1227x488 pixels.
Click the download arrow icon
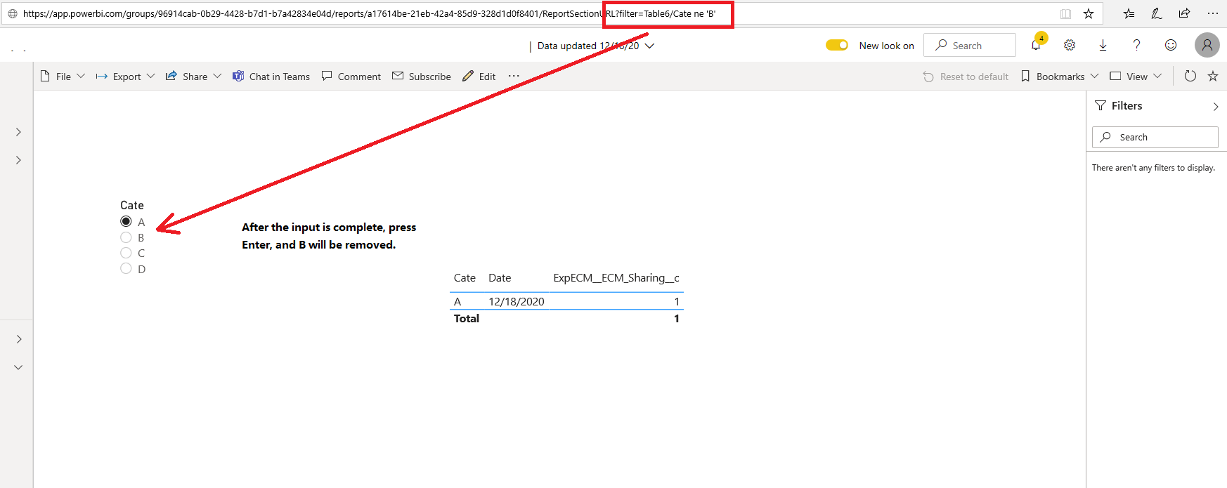[x=1103, y=45]
